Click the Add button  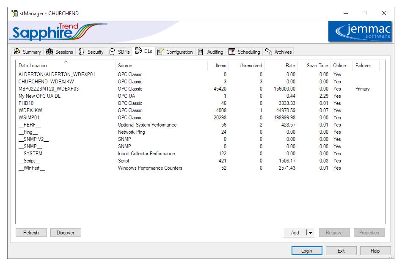click(x=295, y=233)
